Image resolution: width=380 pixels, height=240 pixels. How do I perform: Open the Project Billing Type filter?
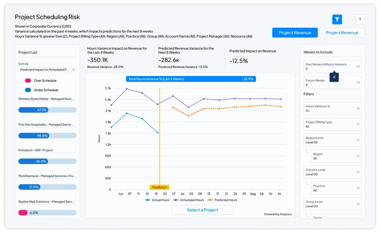[332, 124]
